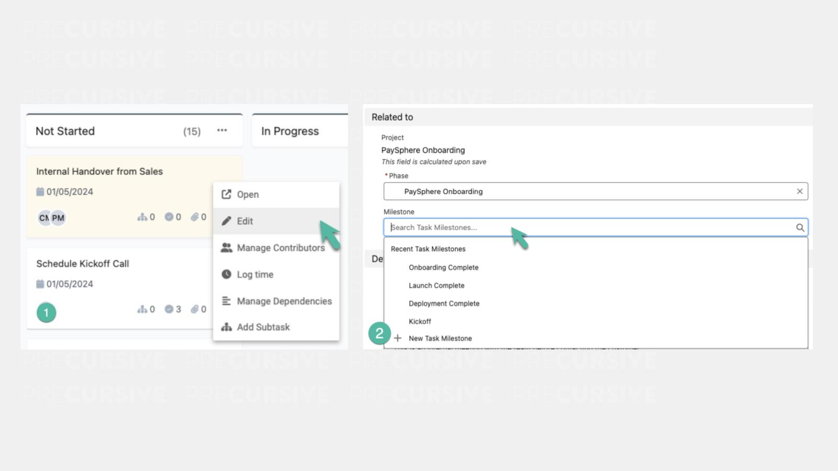The image size is (838, 471).
Task: Focus the Search Task Milestones field
Action: point(587,228)
